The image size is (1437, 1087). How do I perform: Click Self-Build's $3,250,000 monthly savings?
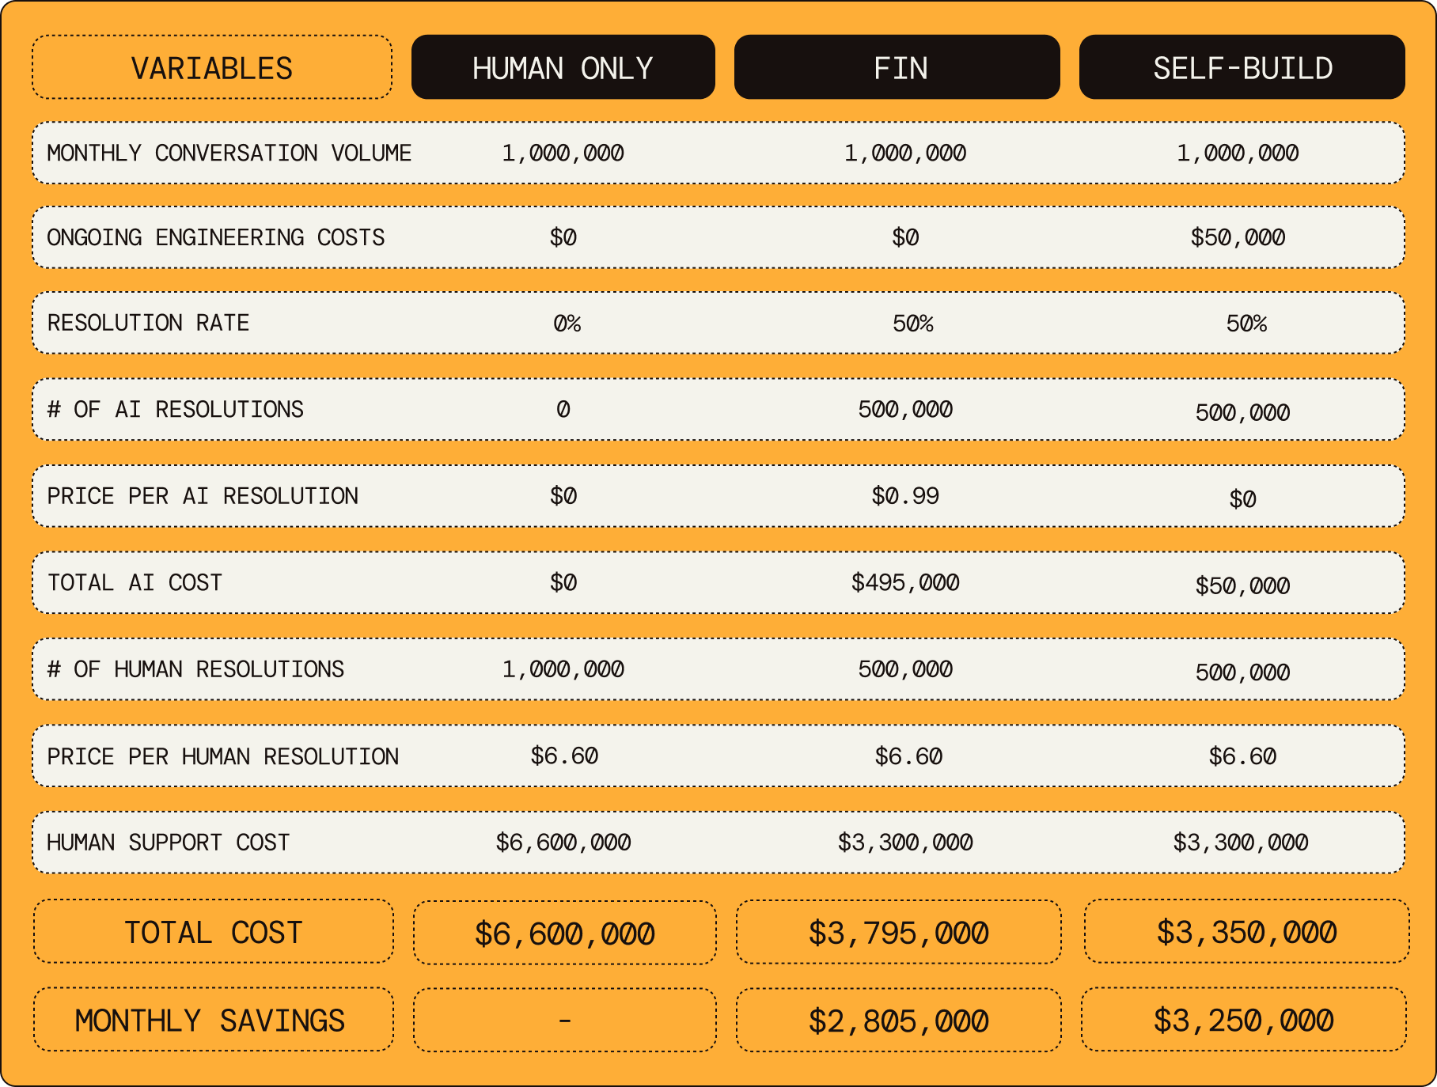(1243, 1020)
